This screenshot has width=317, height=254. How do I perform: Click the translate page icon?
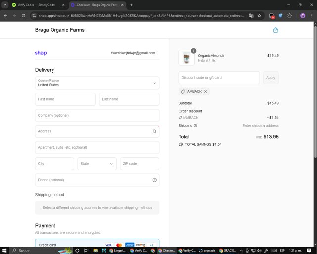pyautogui.click(x=251, y=16)
